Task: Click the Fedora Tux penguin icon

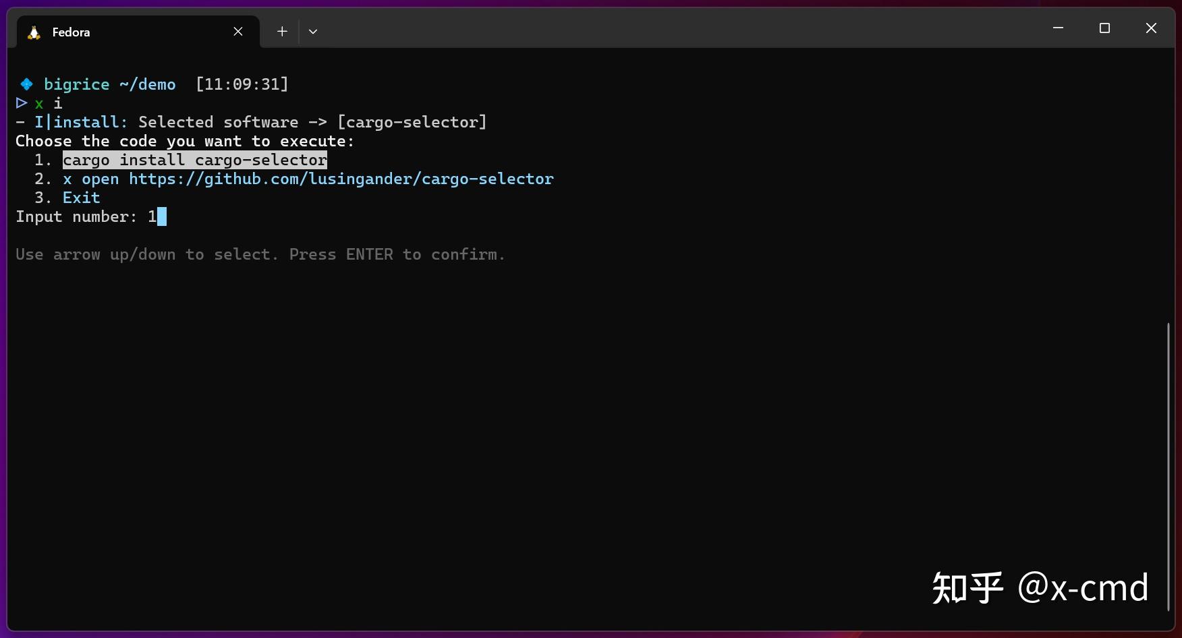Action: (x=33, y=31)
